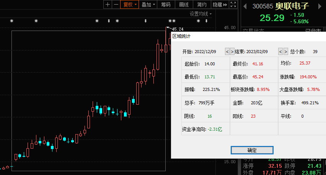Move start date later with > button
The width and height of the screenshot is (326, 175).
tap(232, 52)
